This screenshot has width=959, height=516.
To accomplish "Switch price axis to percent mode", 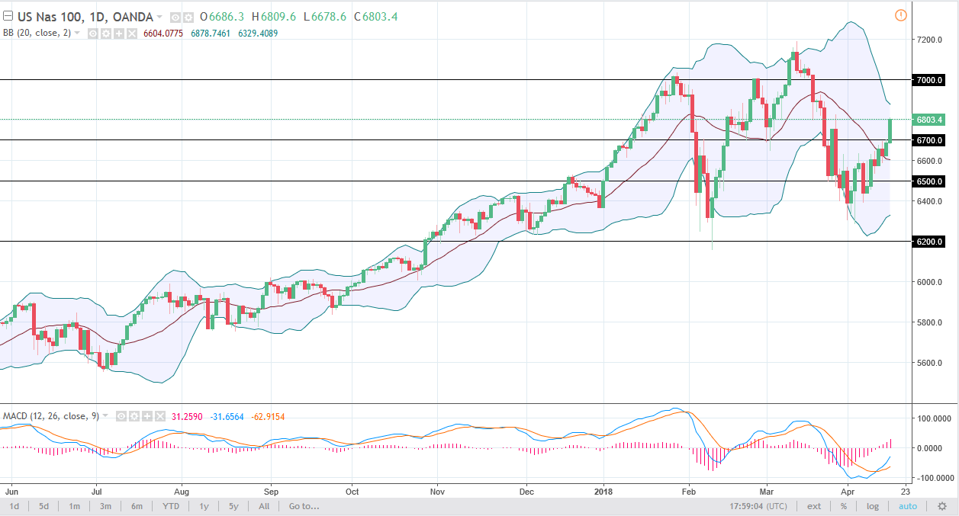I will (x=843, y=505).
